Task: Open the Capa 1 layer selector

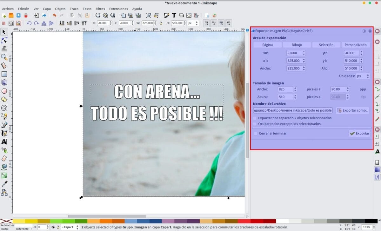Action: click(70, 227)
